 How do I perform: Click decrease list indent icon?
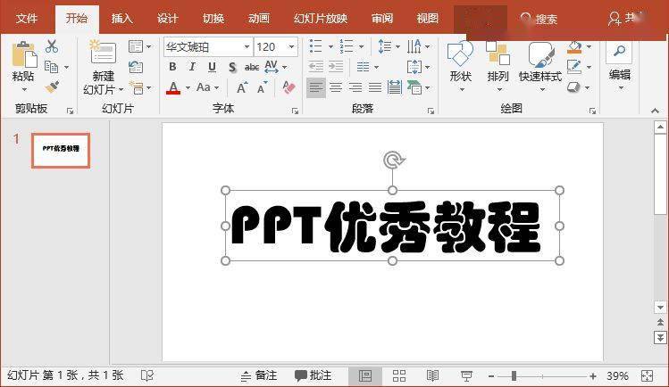316,66
